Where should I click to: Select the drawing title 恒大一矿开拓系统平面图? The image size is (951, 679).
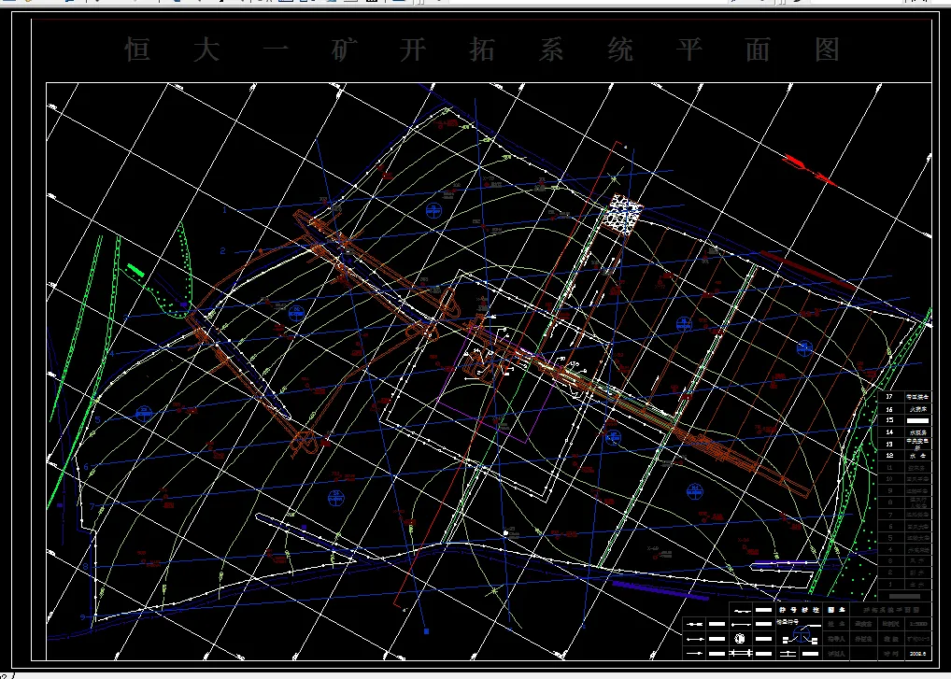(482, 50)
